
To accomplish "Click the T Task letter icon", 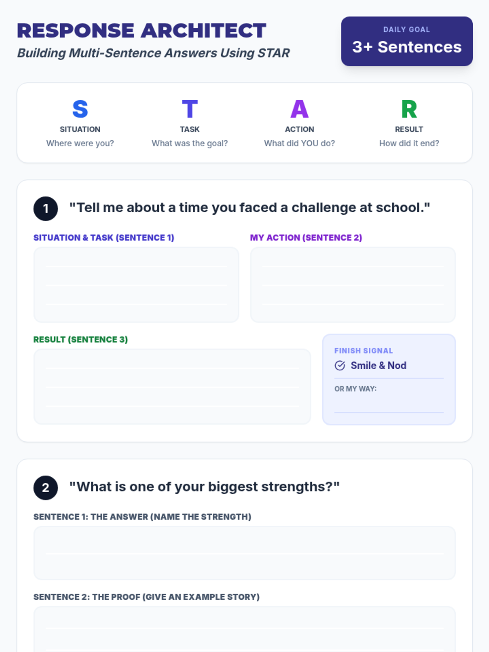I will [x=189, y=109].
